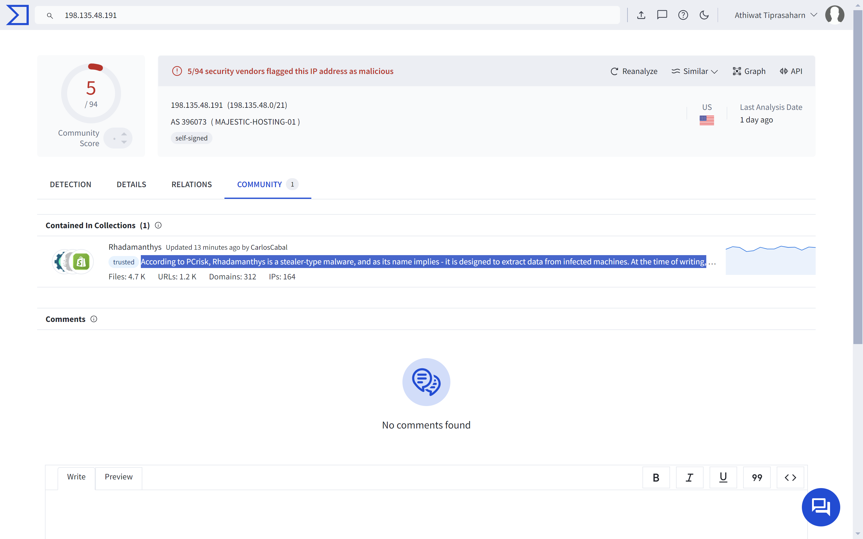Focus the search field containing 198.135.48.191

[327, 15]
